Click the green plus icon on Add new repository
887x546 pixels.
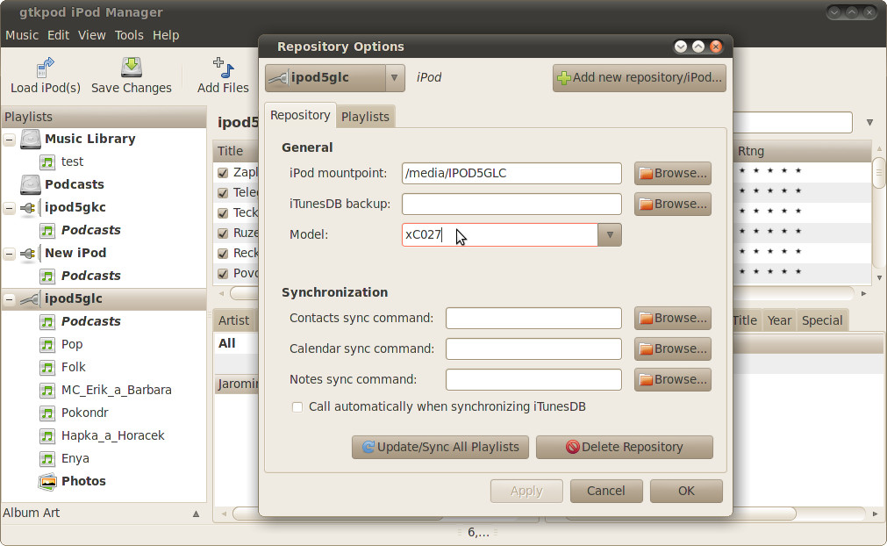tap(564, 78)
